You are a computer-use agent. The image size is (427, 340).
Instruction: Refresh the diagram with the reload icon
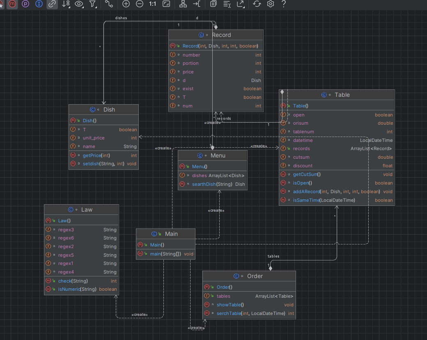click(x=257, y=4)
